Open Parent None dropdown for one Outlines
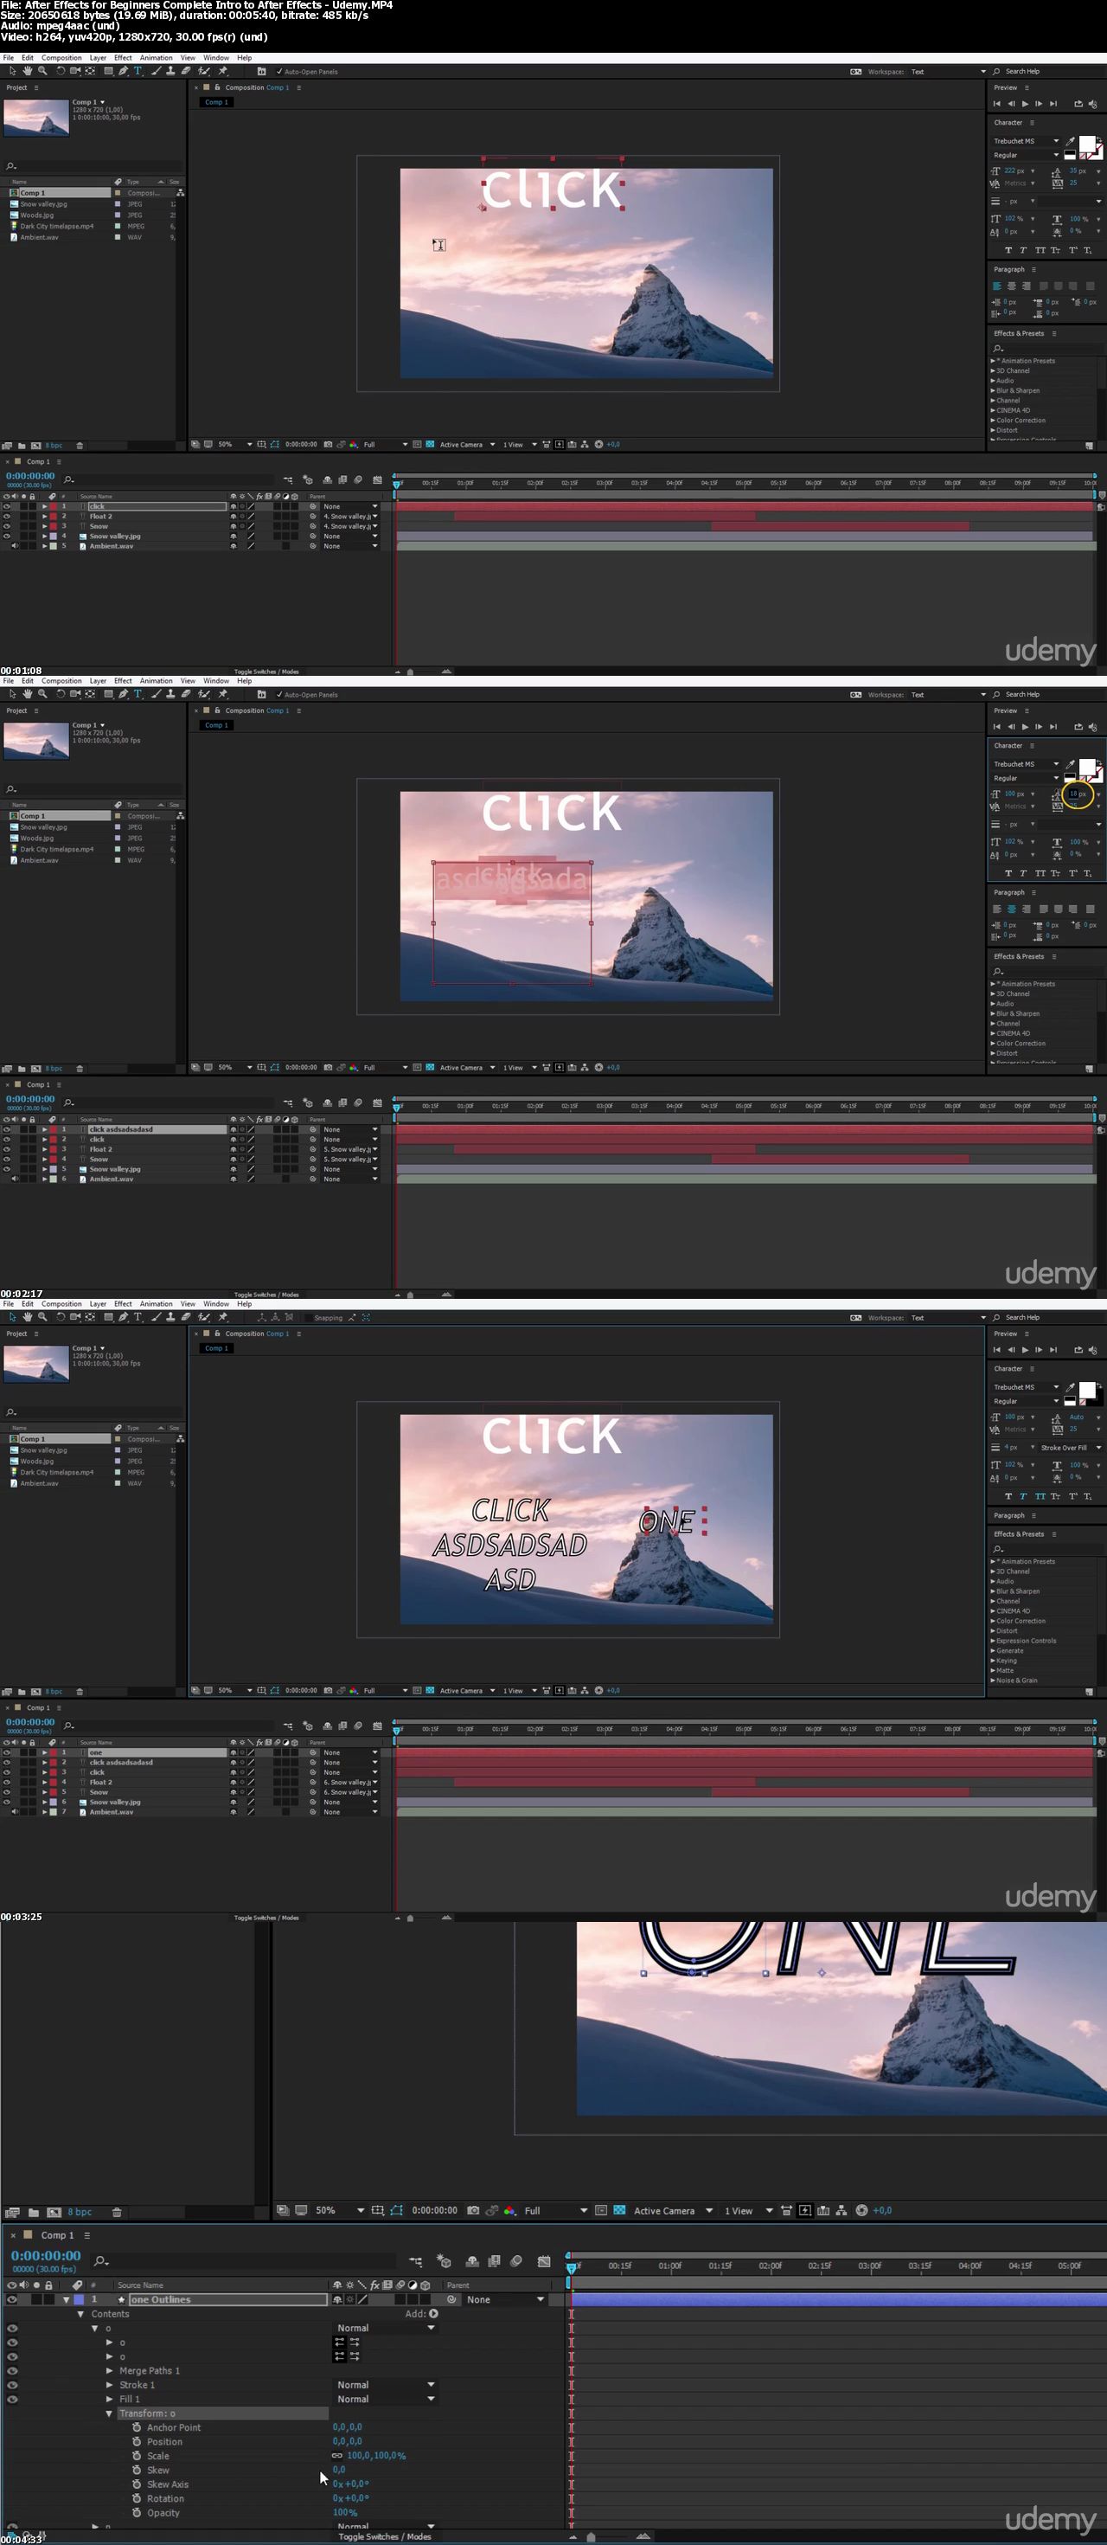Viewport: 1107px width, 2545px height. [504, 2299]
